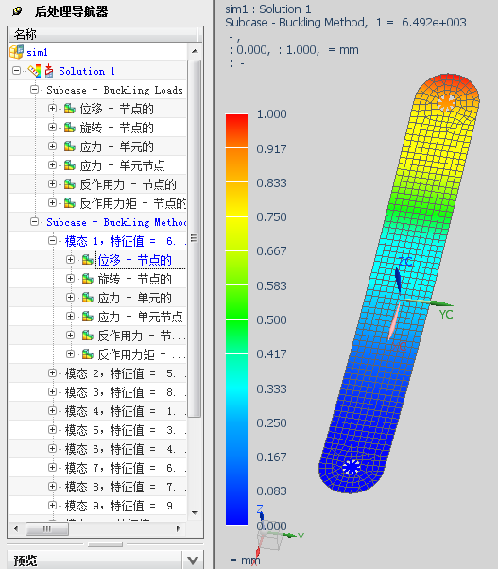Click the green band of the color legend
The width and height of the screenshot is (498, 569).
tap(236, 302)
